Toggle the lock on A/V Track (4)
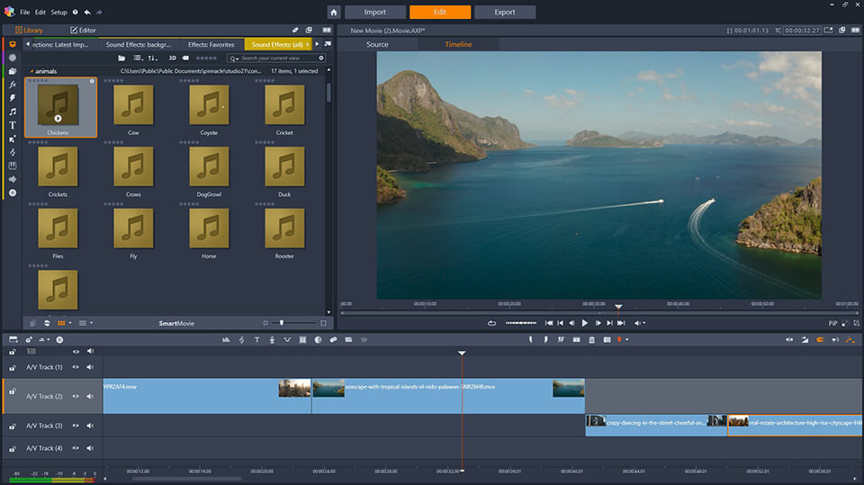The height and width of the screenshot is (485, 864). click(x=12, y=449)
